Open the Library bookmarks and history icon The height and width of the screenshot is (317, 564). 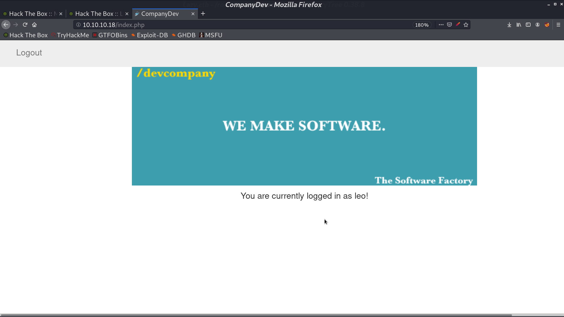[x=519, y=25]
